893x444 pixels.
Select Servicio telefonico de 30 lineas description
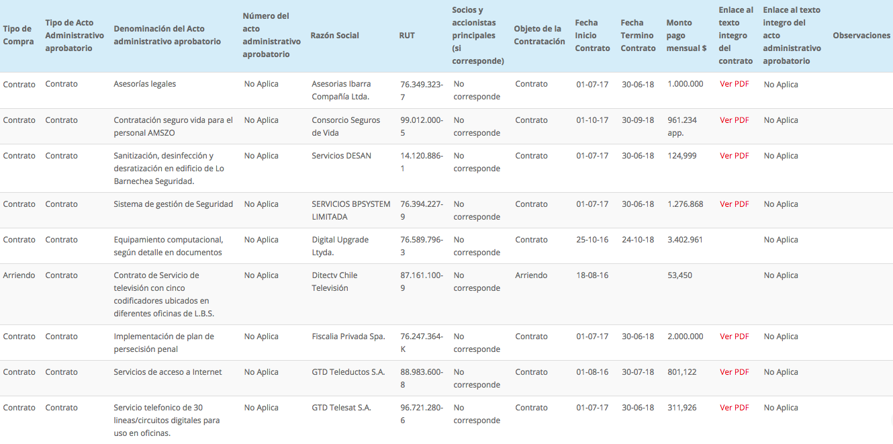tap(167, 420)
